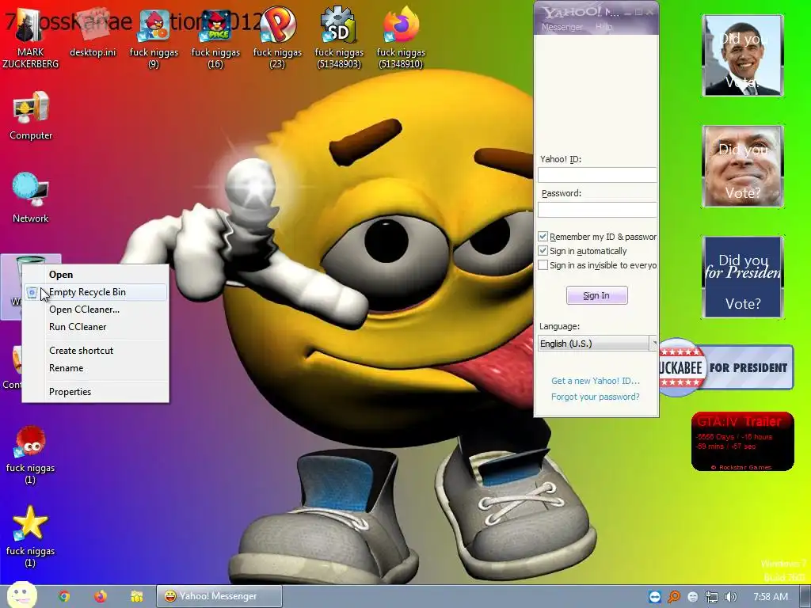
Task: Click the Obama Did you Vote gadget
Action: [x=743, y=55]
